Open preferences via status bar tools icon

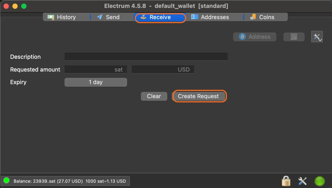[x=302, y=181]
